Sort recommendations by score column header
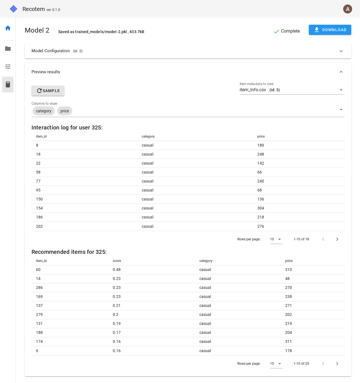This screenshot has height=383, width=360. pos(117,261)
